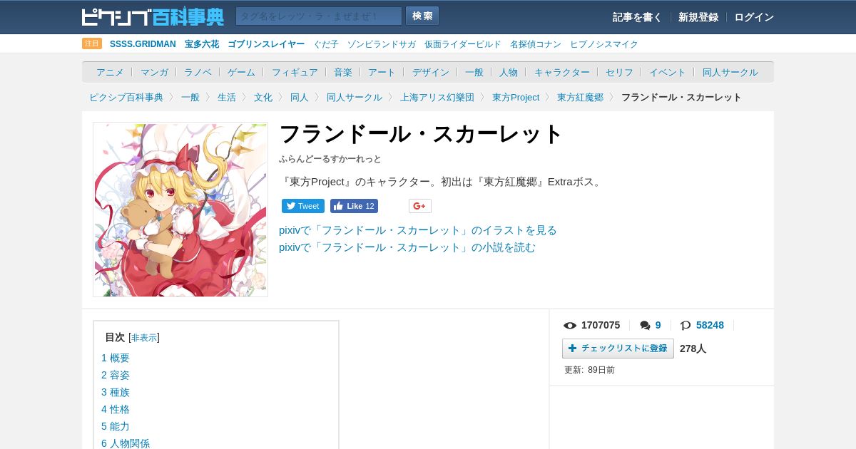Open the ログイン login link

754,17
